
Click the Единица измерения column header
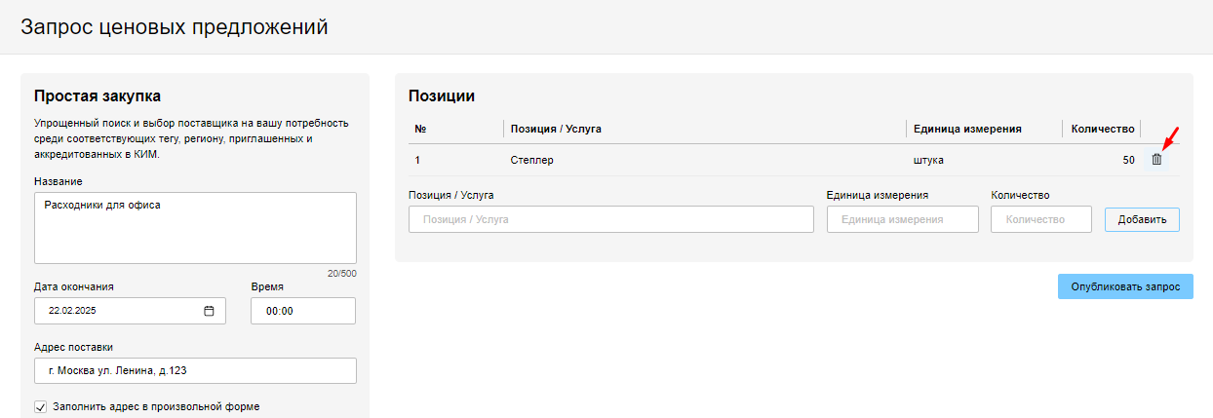click(966, 129)
